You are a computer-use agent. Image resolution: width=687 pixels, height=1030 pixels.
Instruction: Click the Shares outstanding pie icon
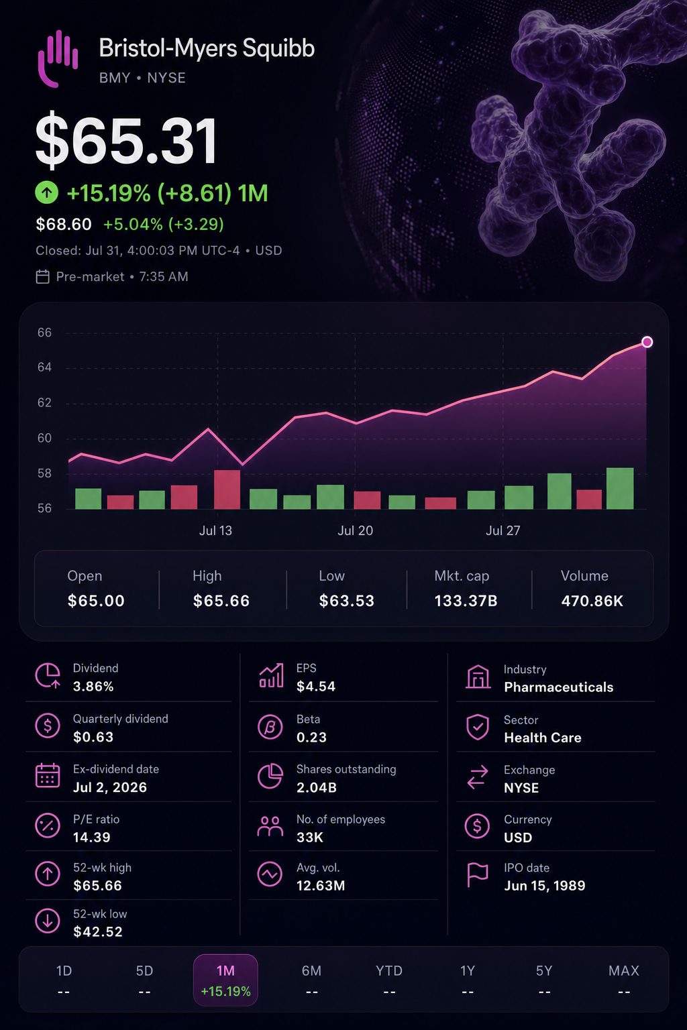coord(270,776)
